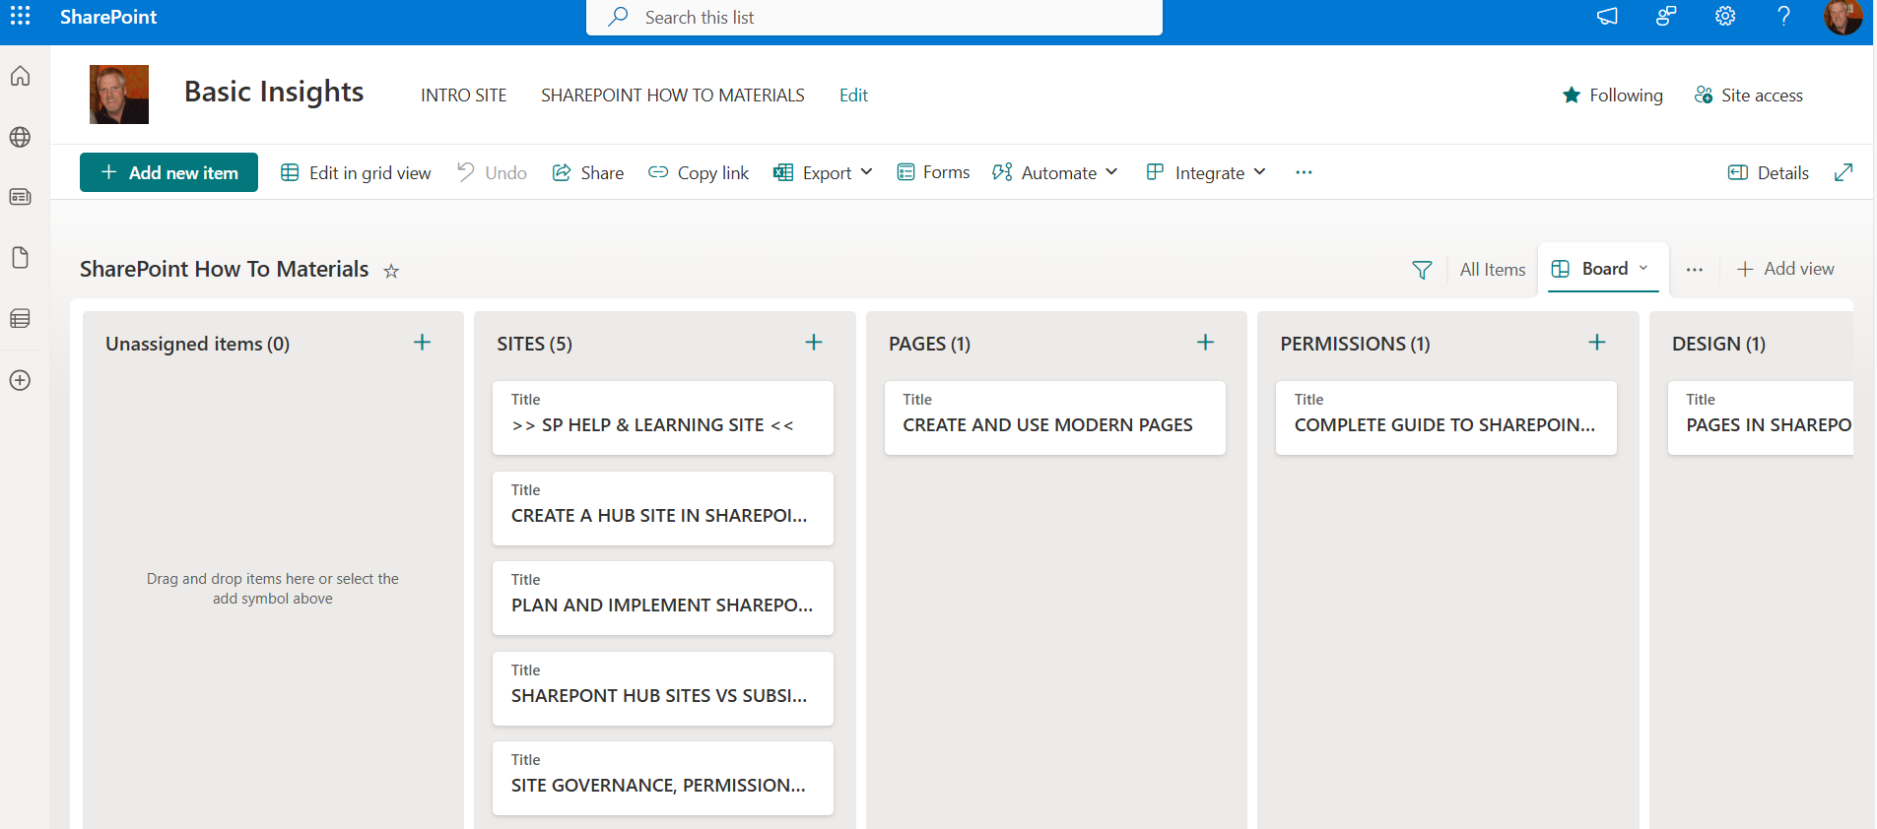Open the Basic Insights site title
The height and width of the screenshot is (829, 1877).
click(x=274, y=92)
